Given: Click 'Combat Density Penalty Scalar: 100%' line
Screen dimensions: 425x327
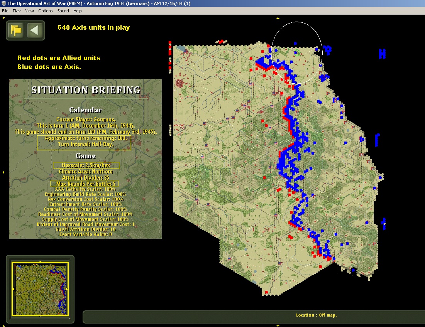Looking at the screenshot, I should [85, 209].
